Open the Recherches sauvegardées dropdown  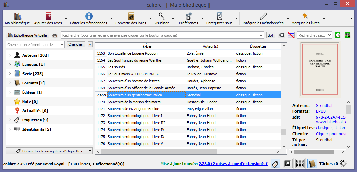(x=314, y=35)
